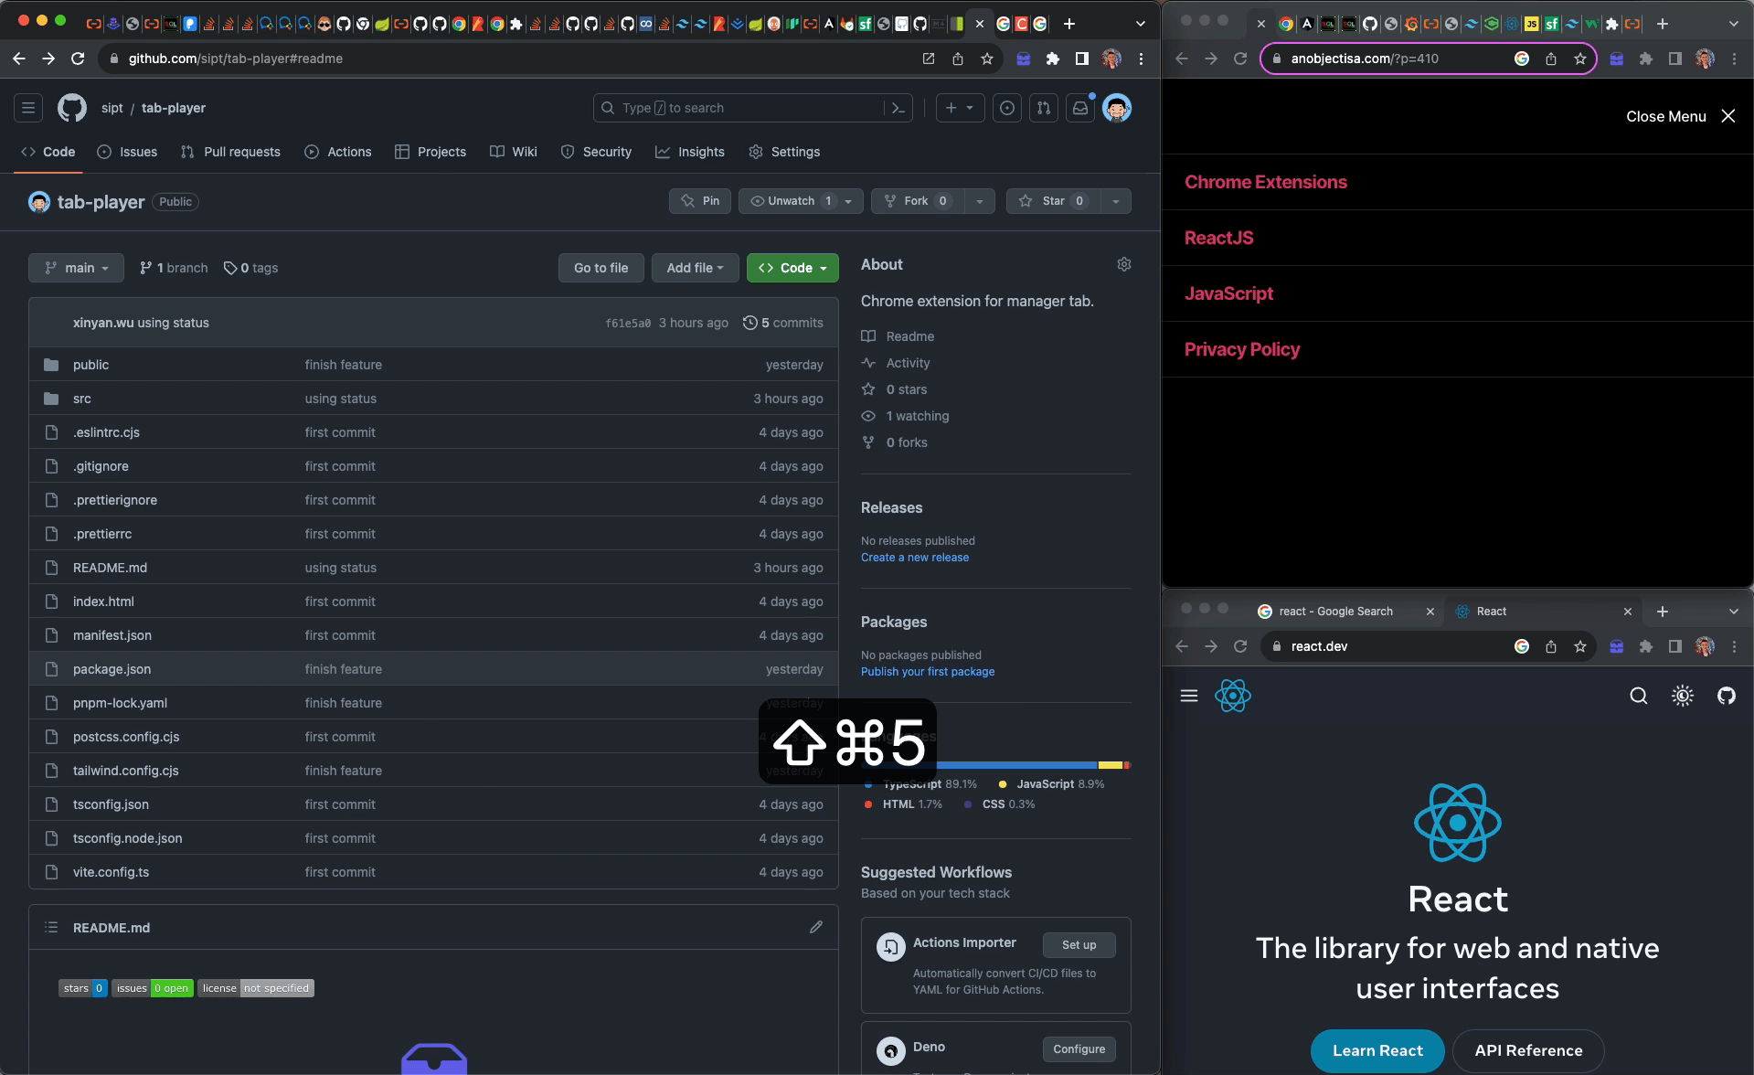This screenshot has height=1075, width=1754.
Task: Open tab search chevron in GitHub window
Action: [1141, 24]
